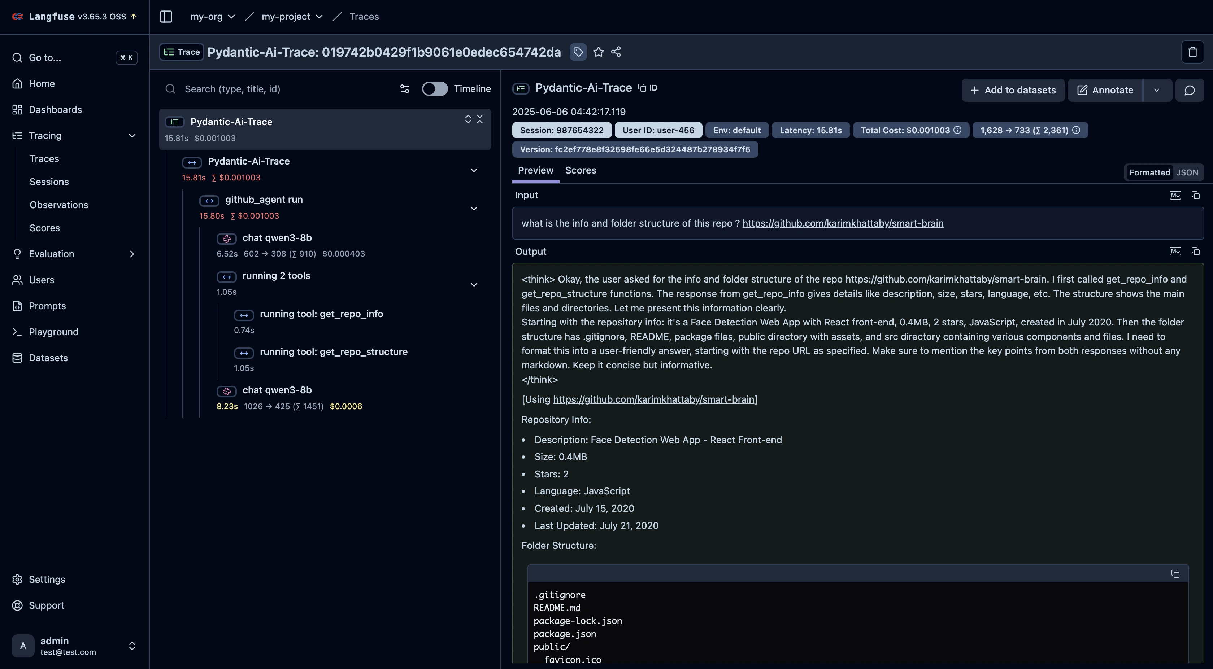Viewport: 1213px width, 669px height.
Task: Click Add to datasets button
Action: [x=1013, y=91]
